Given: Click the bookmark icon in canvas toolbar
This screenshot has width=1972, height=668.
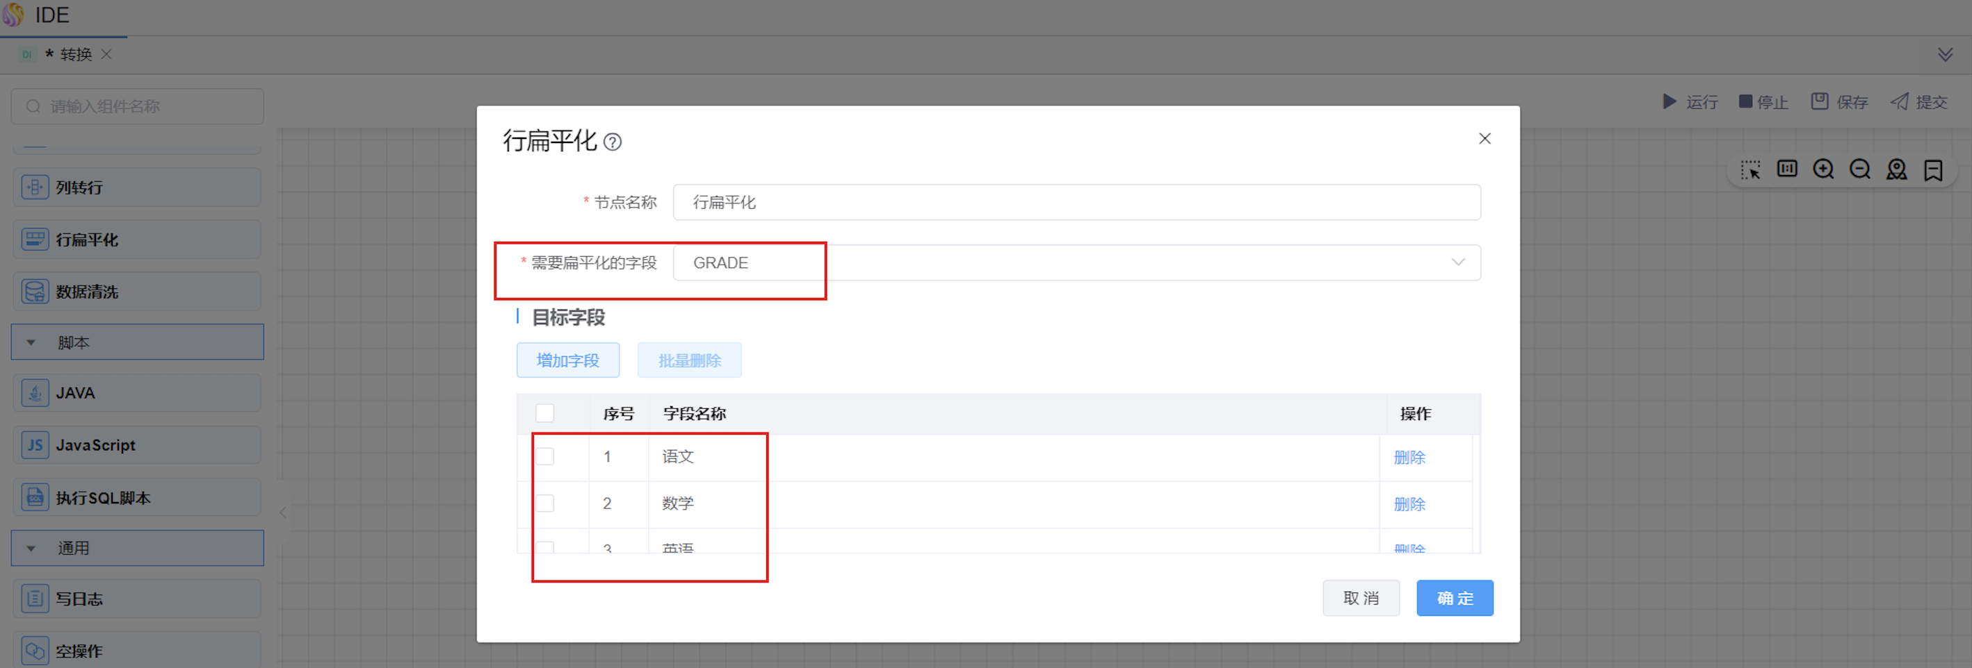Looking at the screenshot, I should [x=1933, y=169].
